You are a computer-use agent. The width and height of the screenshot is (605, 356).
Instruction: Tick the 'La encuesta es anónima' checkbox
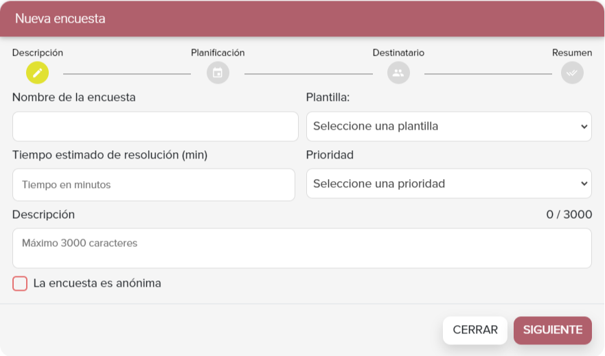point(20,283)
